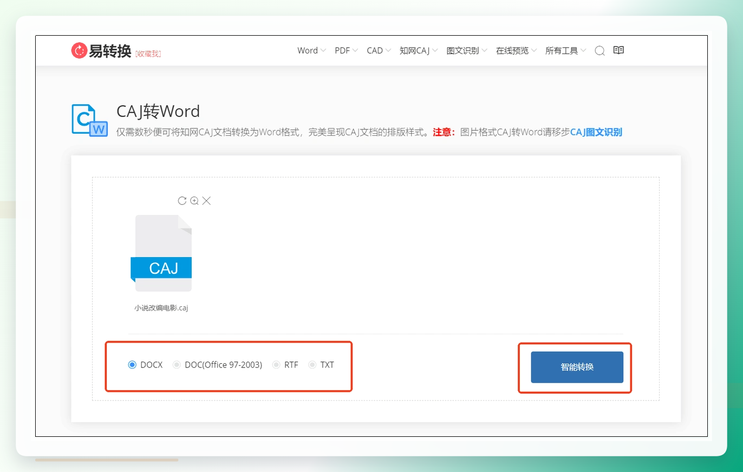Click the file name 小说改编电影.caj
This screenshot has height=472, width=743.
pos(161,308)
